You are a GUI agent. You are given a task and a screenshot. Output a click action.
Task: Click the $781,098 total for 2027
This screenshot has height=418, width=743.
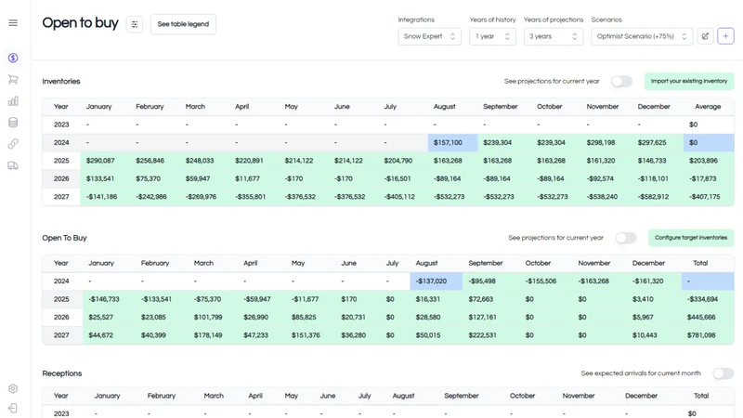pyautogui.click(x=708, y=335)
